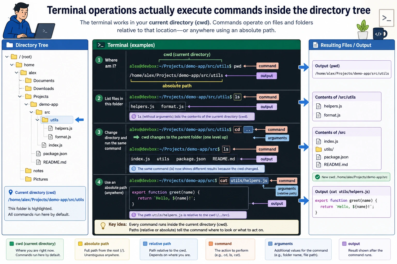Click helpers.js file icon in Contents of /src/utils

click(x=319, y=106)
